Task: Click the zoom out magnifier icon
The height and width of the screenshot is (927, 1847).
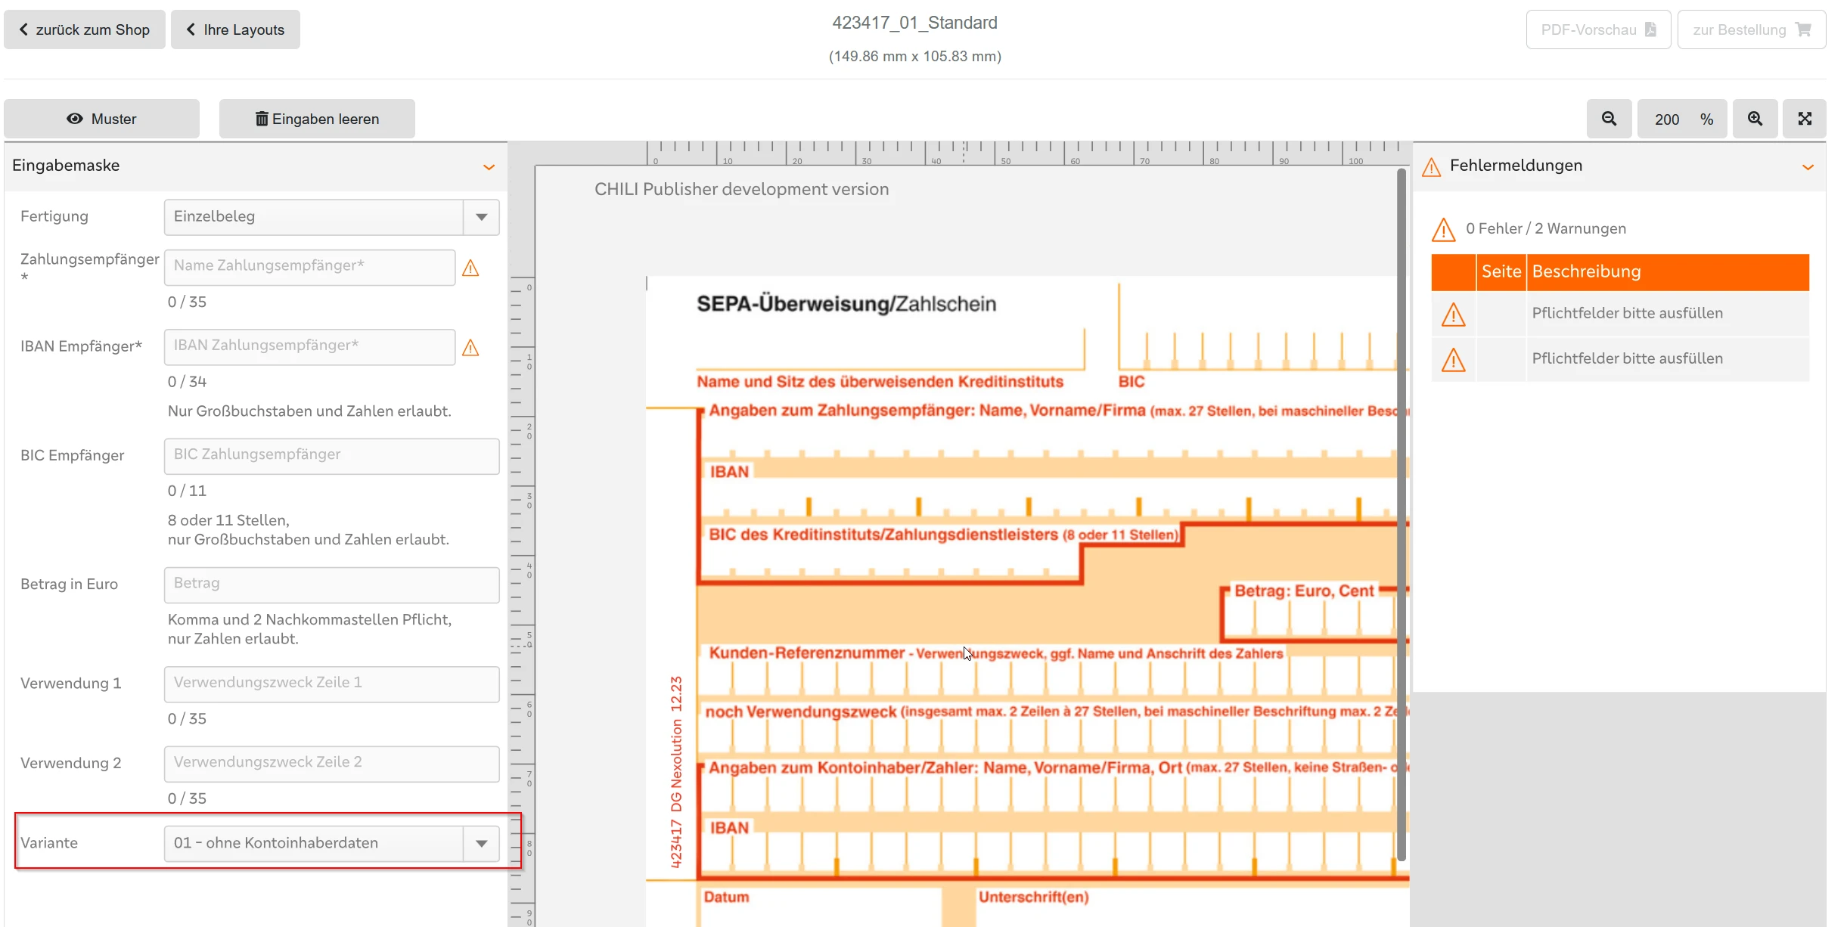Action: coord(1609,119)
